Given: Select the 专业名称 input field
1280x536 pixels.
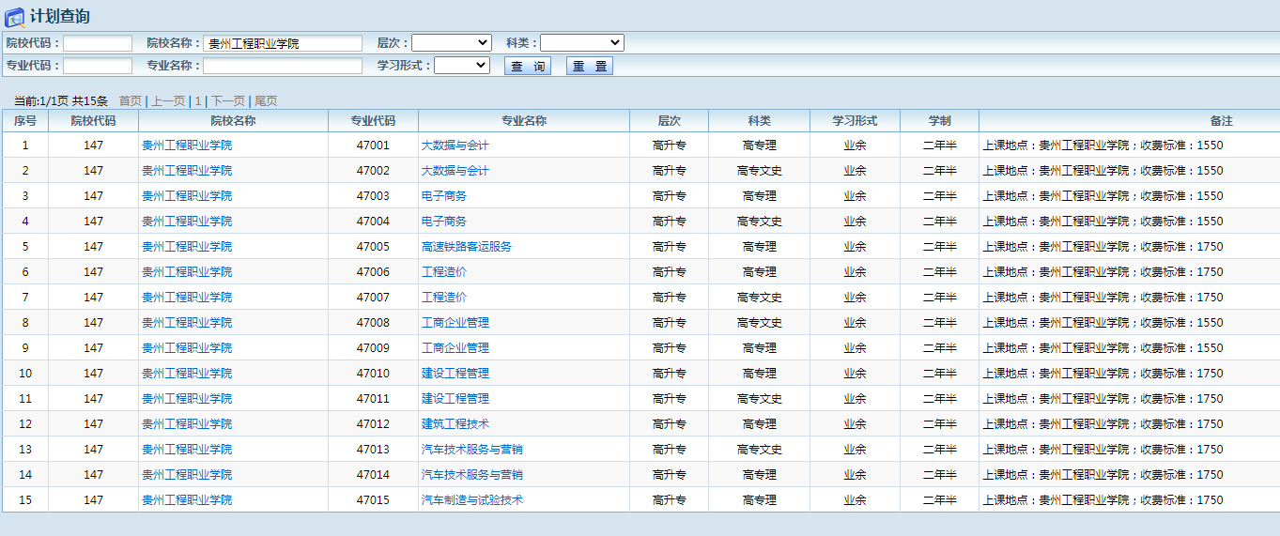Looking at the screenshot, I should [x=283, y=66].
